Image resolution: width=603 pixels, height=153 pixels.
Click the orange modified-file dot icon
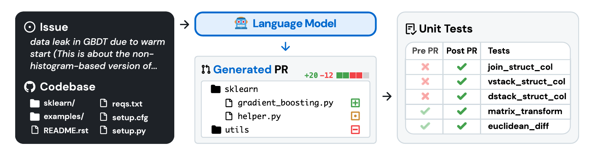point(355,116)
